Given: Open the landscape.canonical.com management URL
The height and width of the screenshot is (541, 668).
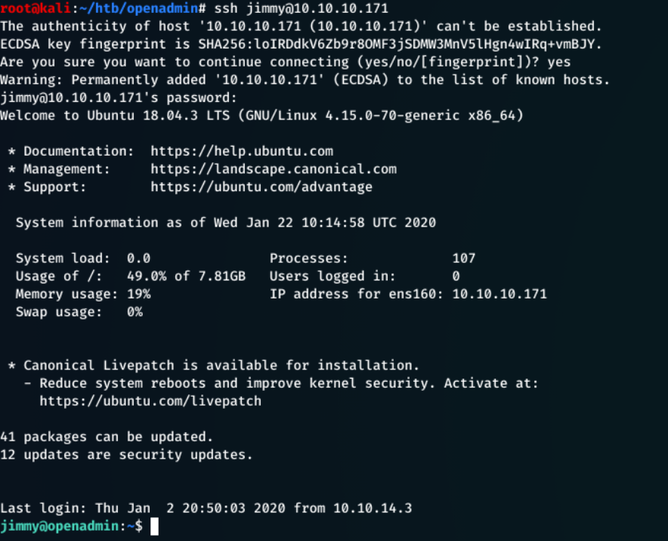Looking at the screenshot, I should [x=274, y=169].
